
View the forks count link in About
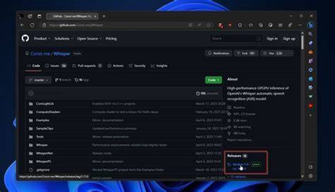pos(237,133)
